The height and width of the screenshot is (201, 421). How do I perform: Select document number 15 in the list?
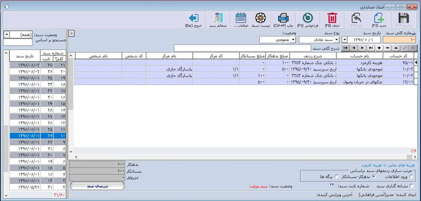click(x=60, y=103)
